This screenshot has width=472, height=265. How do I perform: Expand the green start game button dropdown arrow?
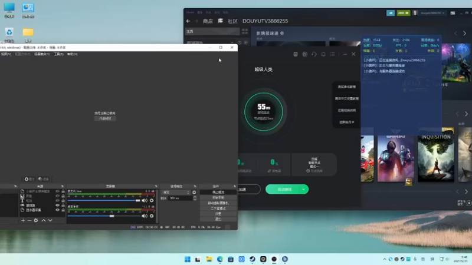tap(303, 189)
